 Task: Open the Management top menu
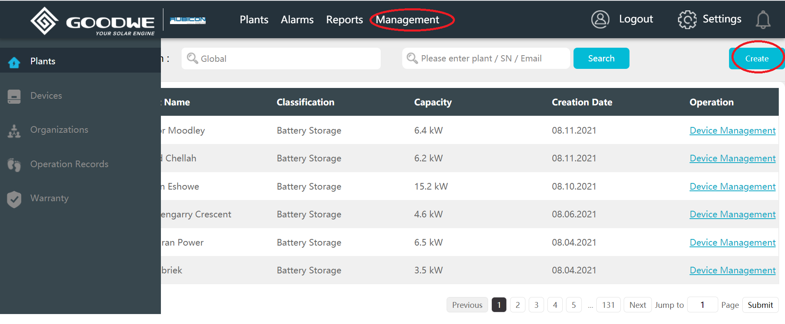point(407,20)
